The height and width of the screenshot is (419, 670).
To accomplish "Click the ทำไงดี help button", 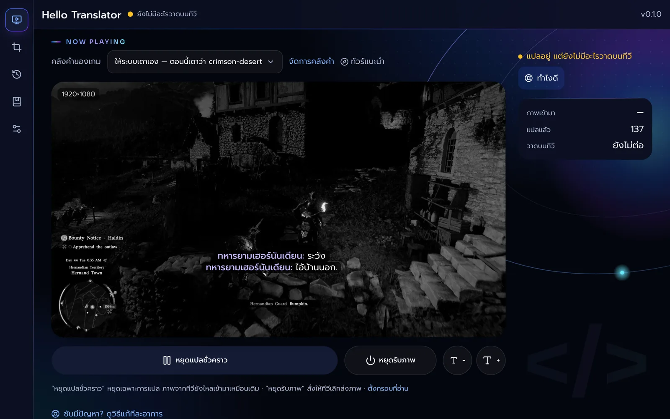I will pos(541,78).
